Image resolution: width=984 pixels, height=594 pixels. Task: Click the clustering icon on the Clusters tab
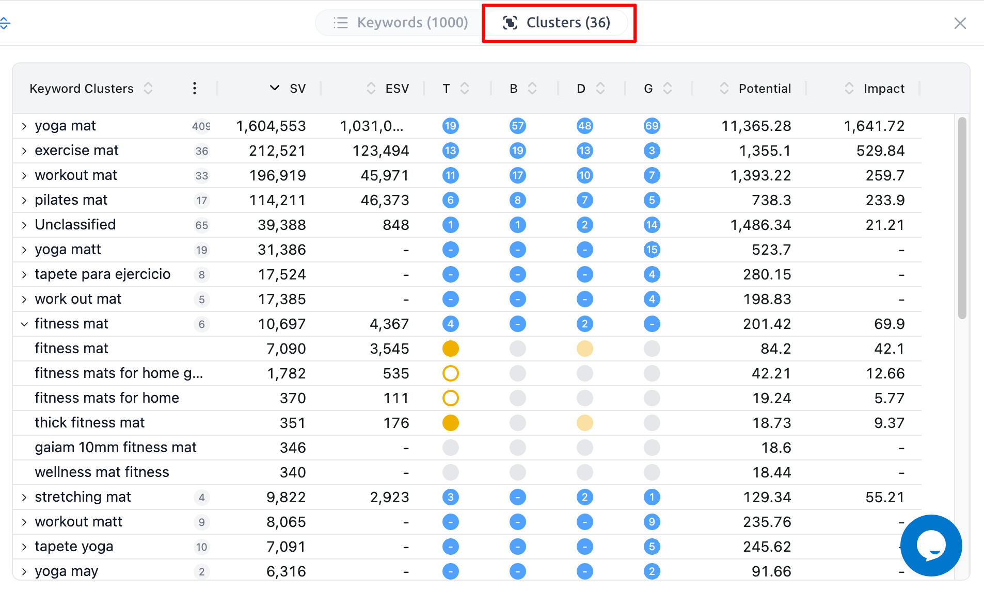click(510, 23)
